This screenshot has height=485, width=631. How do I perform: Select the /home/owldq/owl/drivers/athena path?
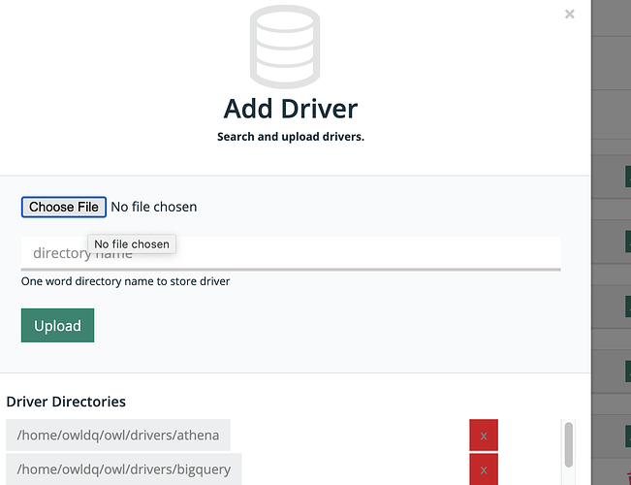[118, 436]
